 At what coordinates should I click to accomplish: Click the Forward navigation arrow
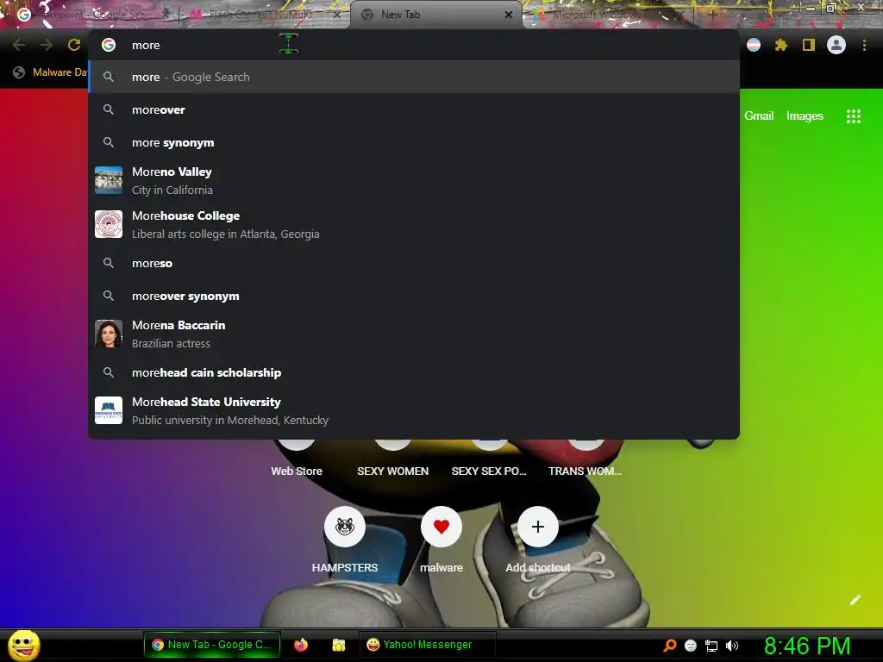pos(47,45)
